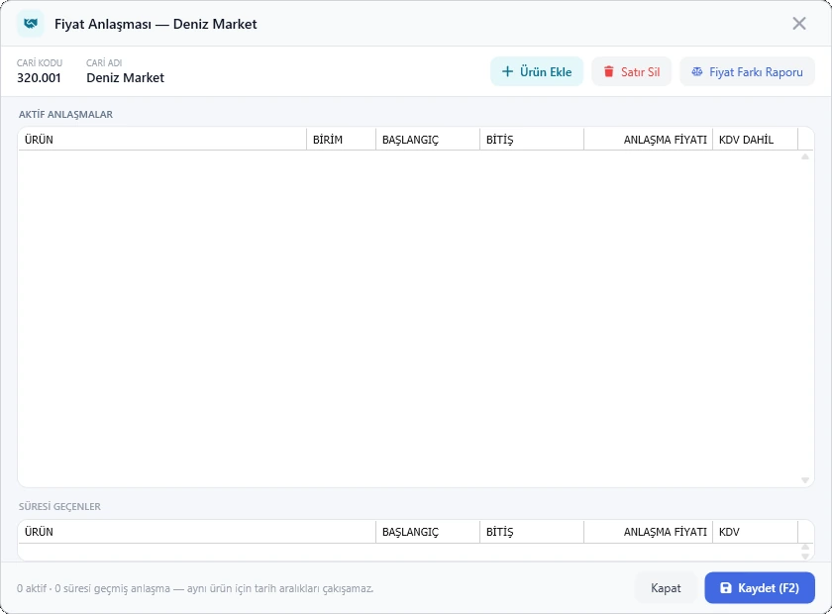This screenshot has height=614, width=832.
Task: Click scroll-up arrow of Süresi Geçenler table
Action: pyautogui.click(x=805, y=547)
